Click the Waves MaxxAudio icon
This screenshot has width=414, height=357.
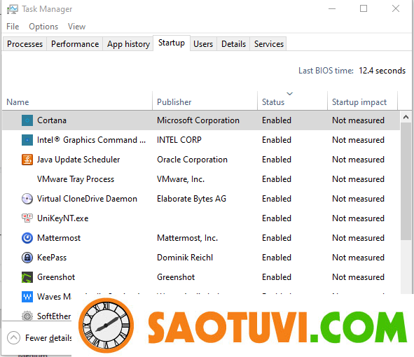27,297
